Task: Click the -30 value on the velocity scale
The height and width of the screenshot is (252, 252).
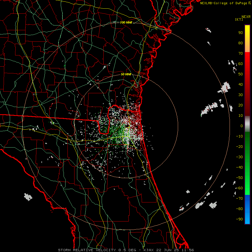Action: point(239,157)
